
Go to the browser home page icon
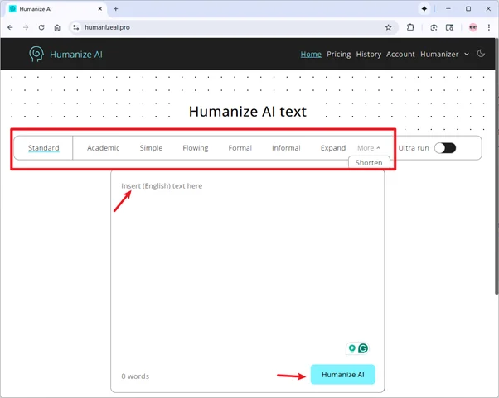click(57, 27)
